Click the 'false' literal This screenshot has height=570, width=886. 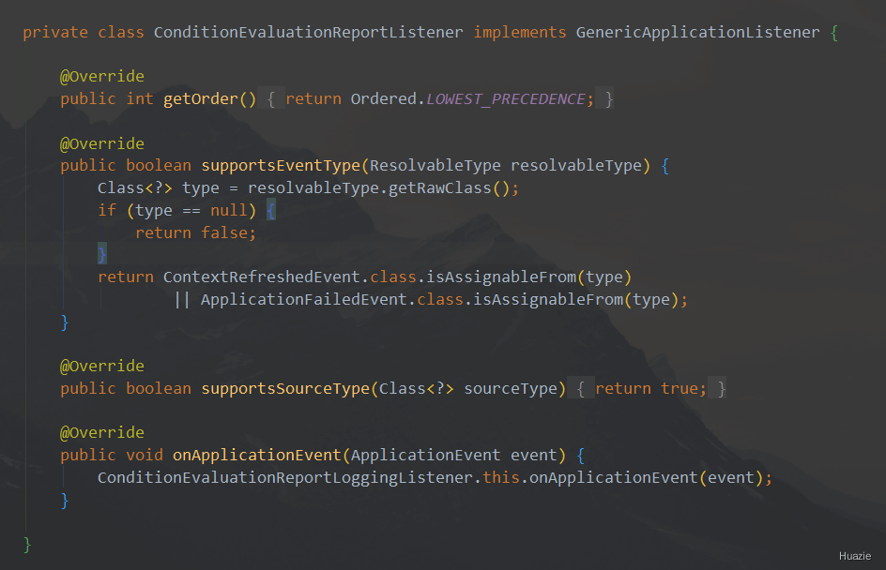pos(223,232)
